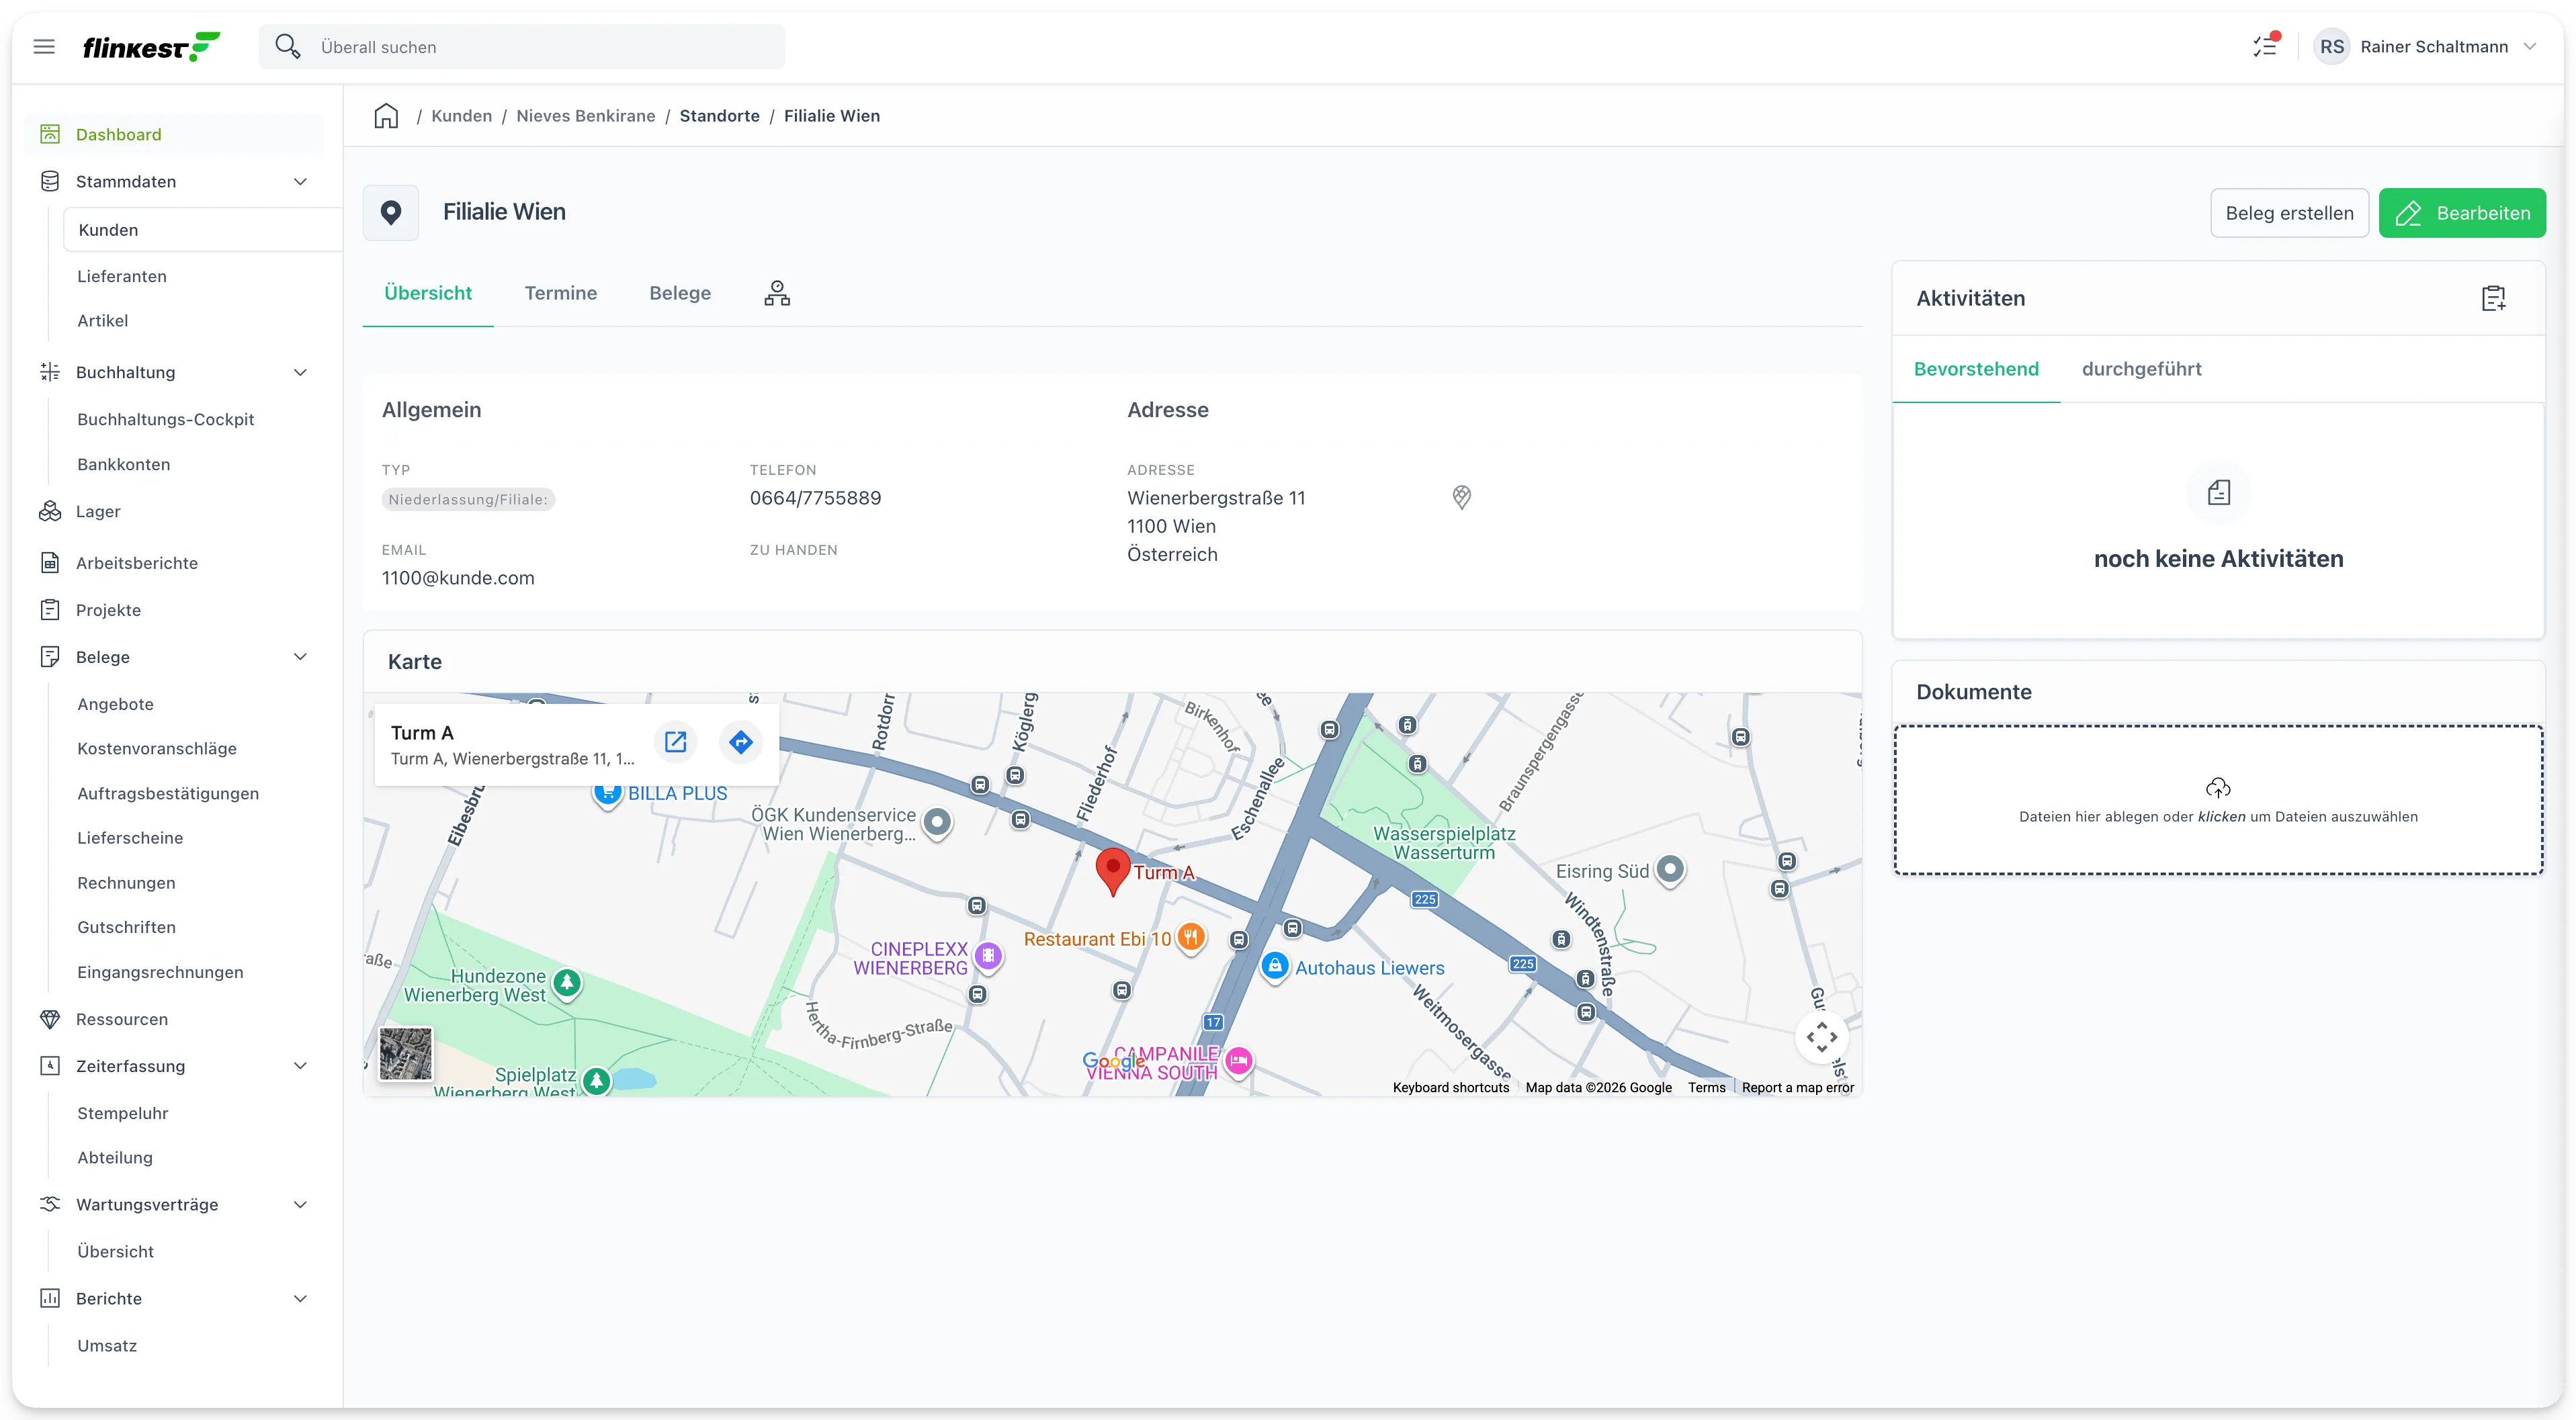2576x1420 pixels.
Task: Open Eingangsrechnungen in the sidebar
Action: tap(160, 972)
